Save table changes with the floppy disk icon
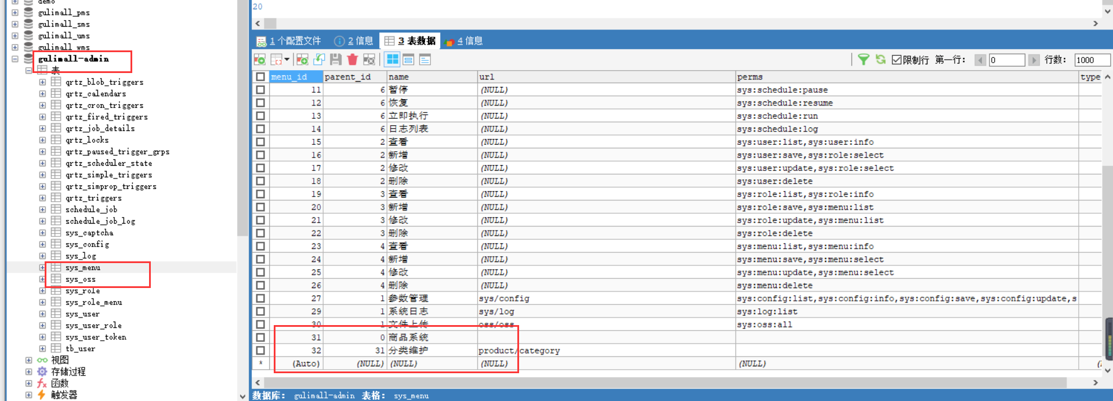Image resolution: width=1113 pixels, height=401 pixels. [x=336, y=59]
